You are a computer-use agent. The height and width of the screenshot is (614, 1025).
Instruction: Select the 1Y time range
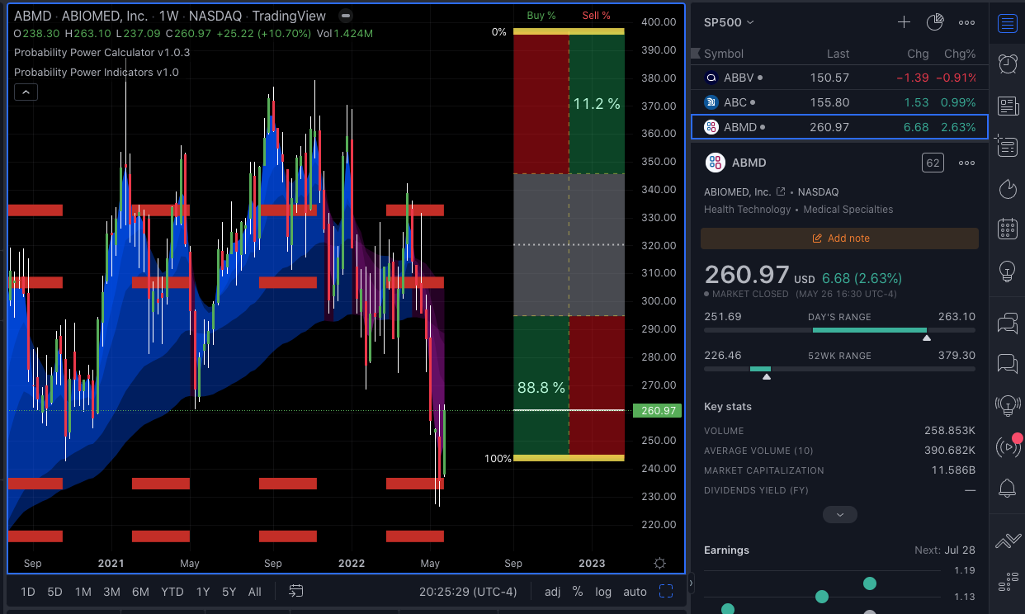202,592
